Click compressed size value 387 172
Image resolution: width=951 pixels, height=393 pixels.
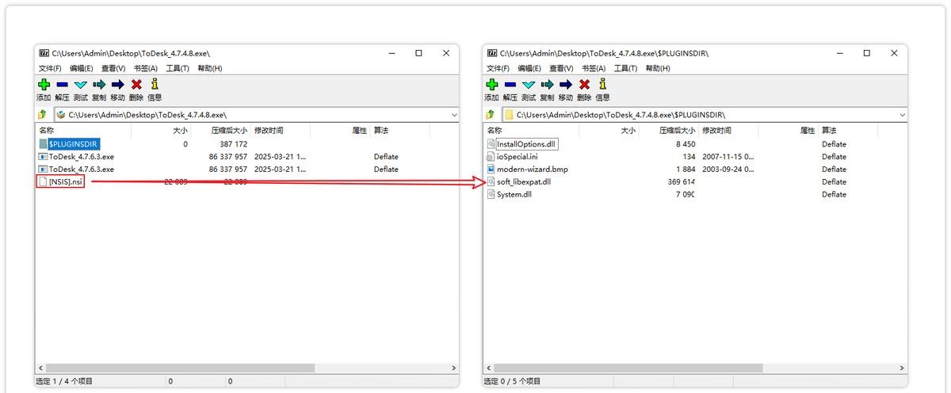(233, 144)
